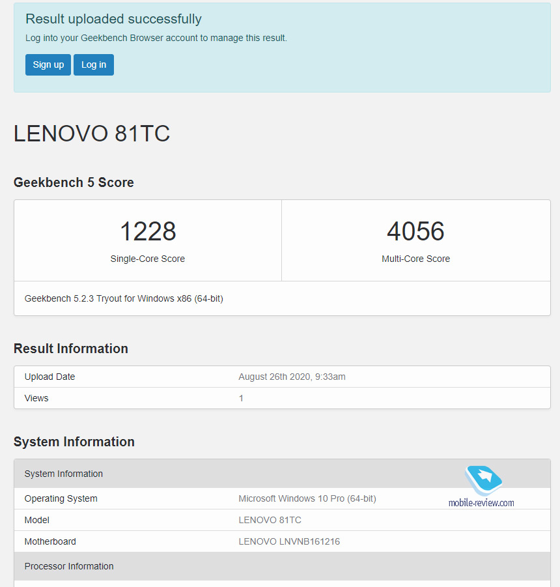Click the Single-Core Score label
The height and width of the screenshot is (587, 560).
click(148, 259)
